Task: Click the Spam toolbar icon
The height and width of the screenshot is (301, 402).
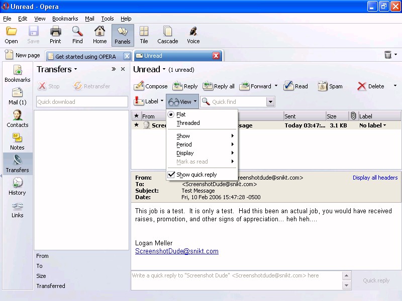Action: pyautogui.click(x=323, y=86)
